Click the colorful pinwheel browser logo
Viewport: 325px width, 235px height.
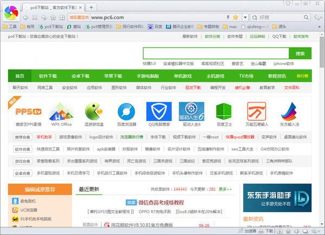(11, 12)
